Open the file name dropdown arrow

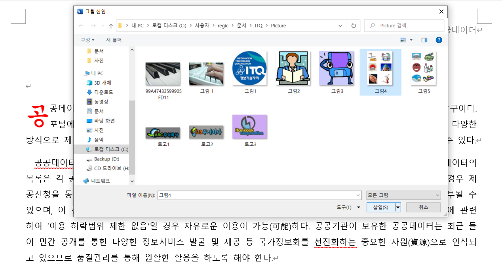358,195
